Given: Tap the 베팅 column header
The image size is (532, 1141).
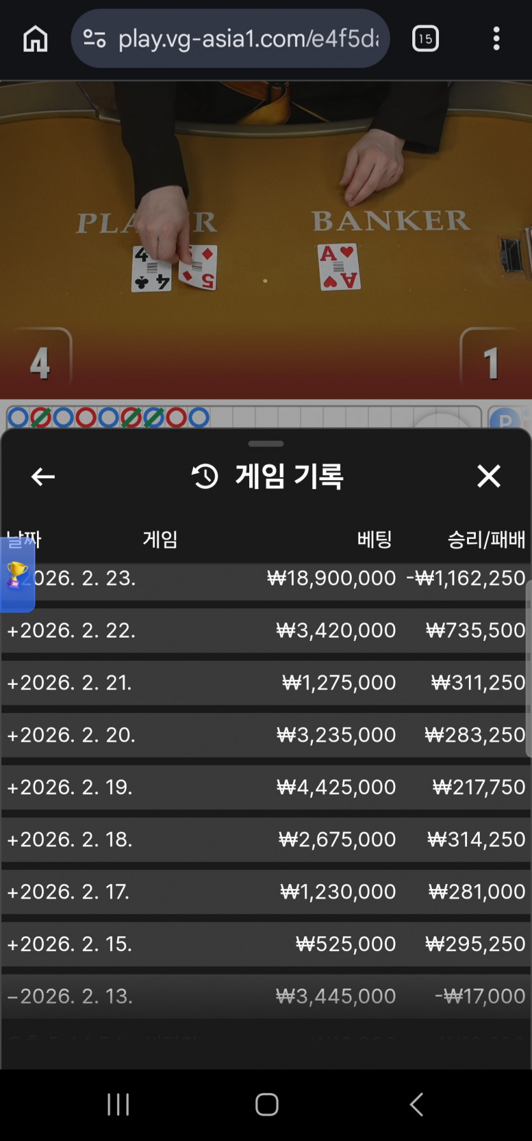Looking at the screenshot, I should click(374, 540).
